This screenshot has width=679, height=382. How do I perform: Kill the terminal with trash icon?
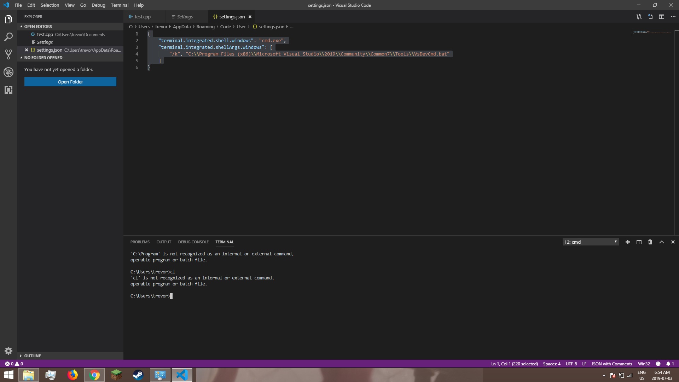click(x=650, y=242)
